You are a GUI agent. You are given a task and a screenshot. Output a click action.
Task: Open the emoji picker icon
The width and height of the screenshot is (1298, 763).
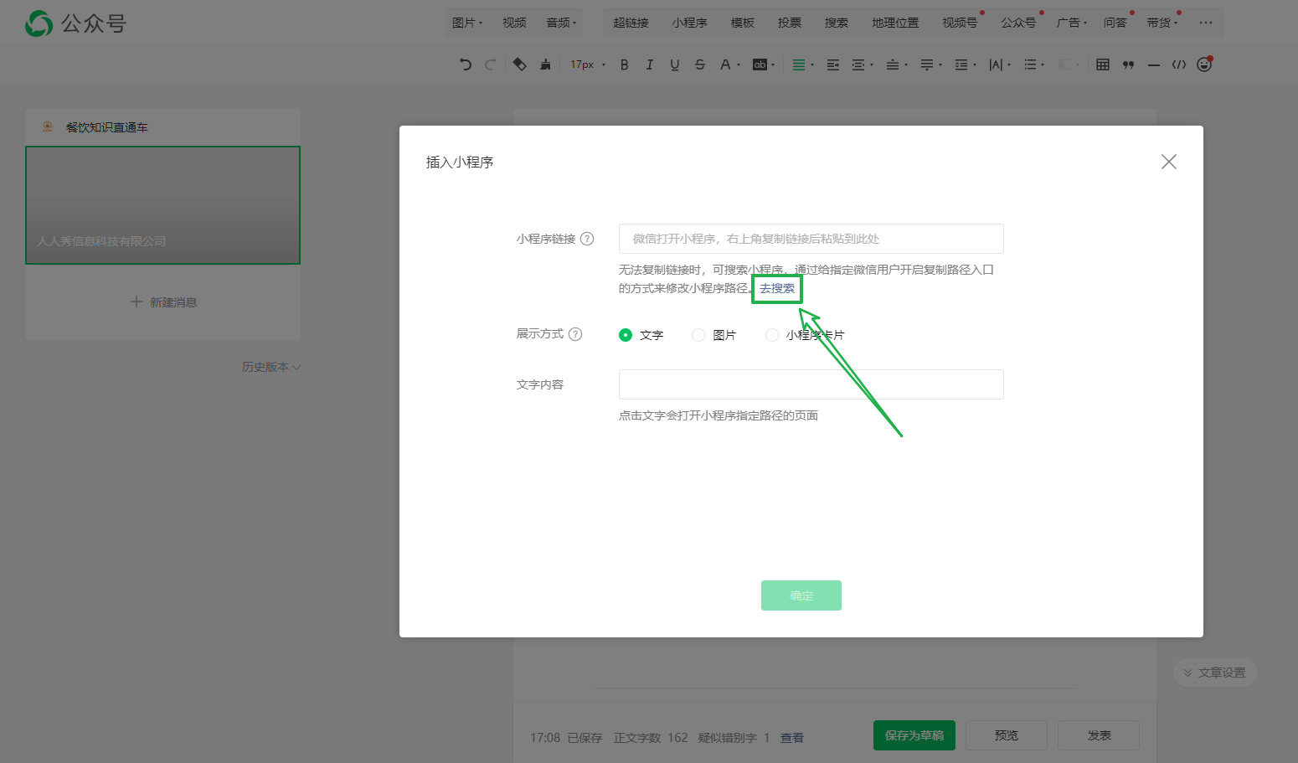[1204, 64]
